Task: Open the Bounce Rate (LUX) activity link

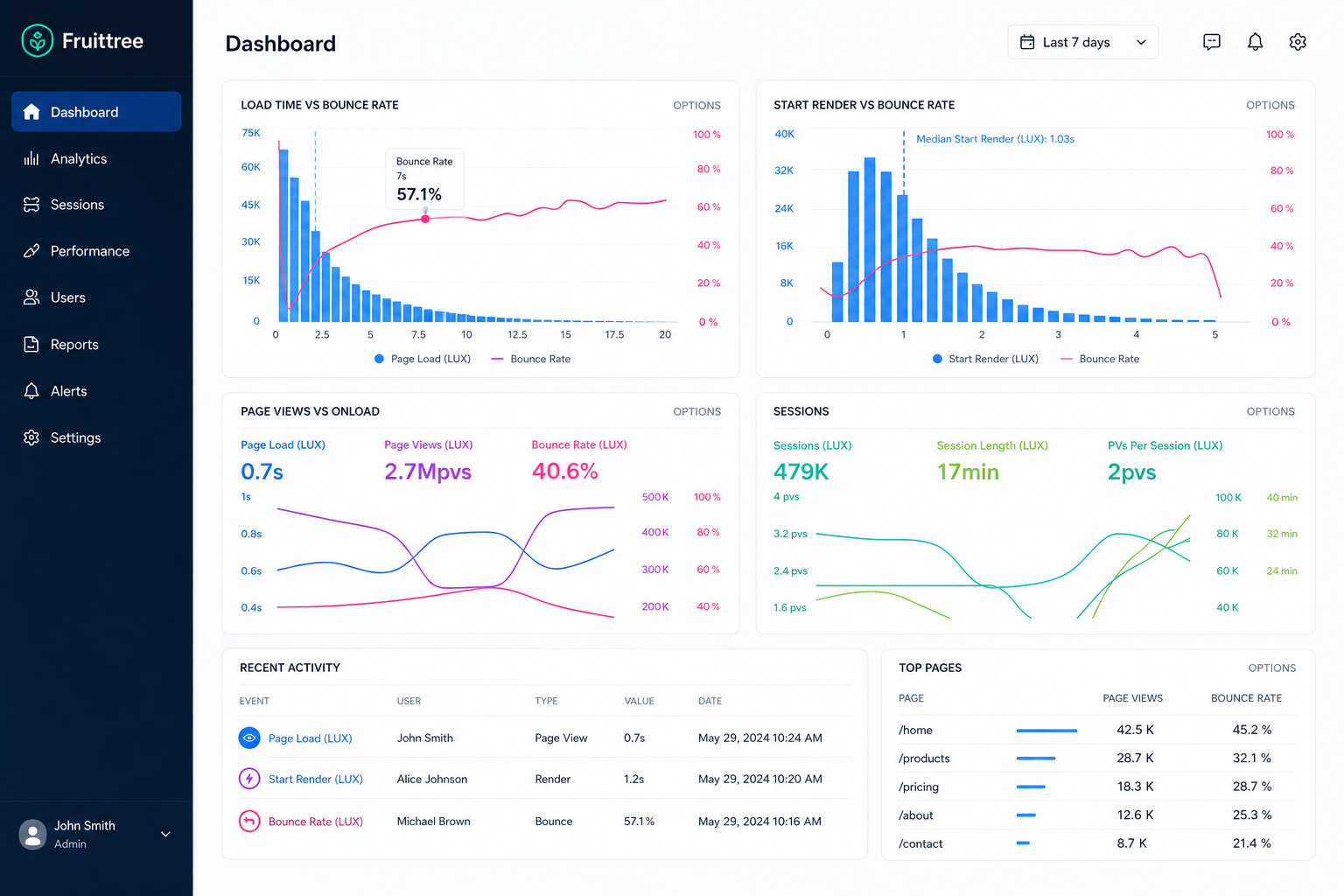Action: [x=315, y=822]
